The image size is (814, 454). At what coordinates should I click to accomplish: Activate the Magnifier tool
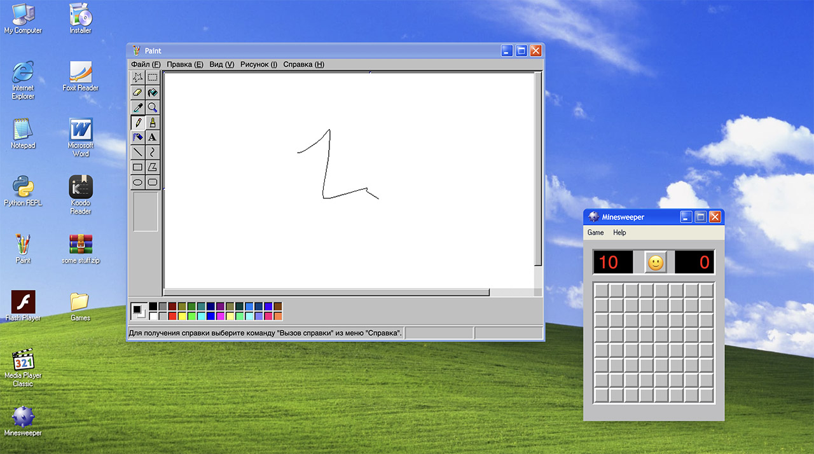pos(153,107)
